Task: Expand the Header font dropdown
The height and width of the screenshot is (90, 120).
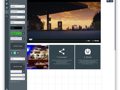Action: [x=18, y=12]
